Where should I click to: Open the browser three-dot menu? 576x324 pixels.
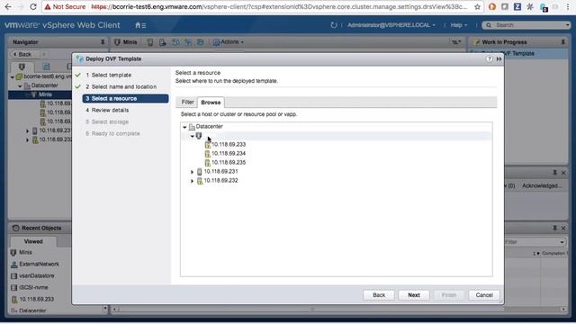pyautogui.click(x=568, y=6)
